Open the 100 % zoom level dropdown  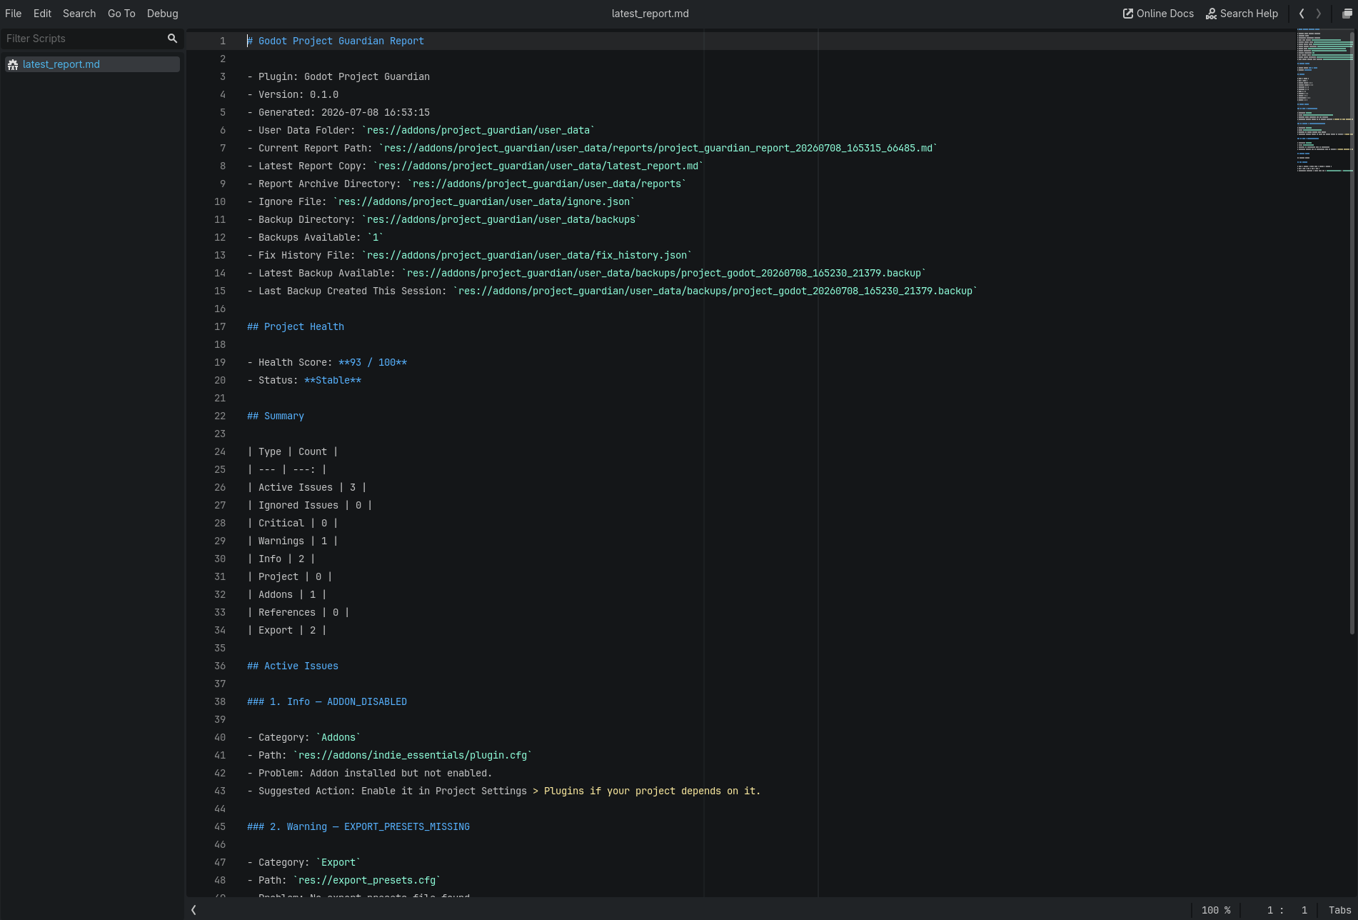tap(1216, 910)
